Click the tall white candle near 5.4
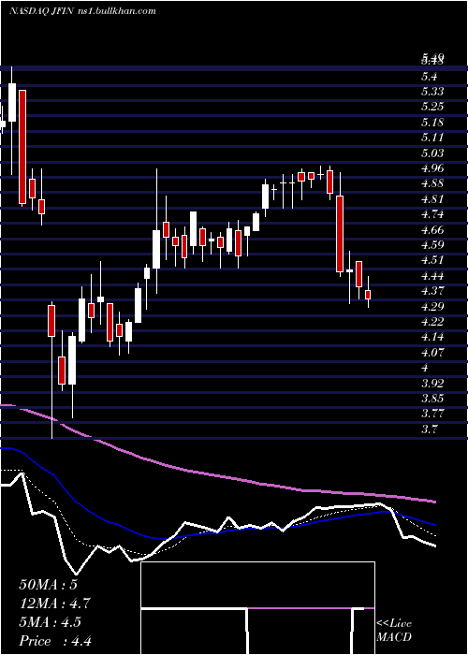The height and width of the screenshot is (655, 468). 12,102
